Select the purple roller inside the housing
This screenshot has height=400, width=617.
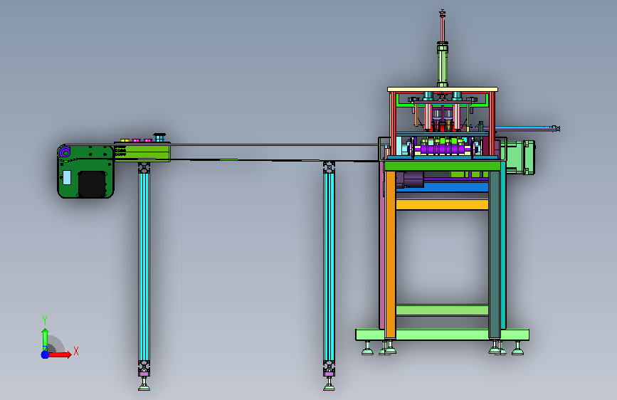(65, 152)
